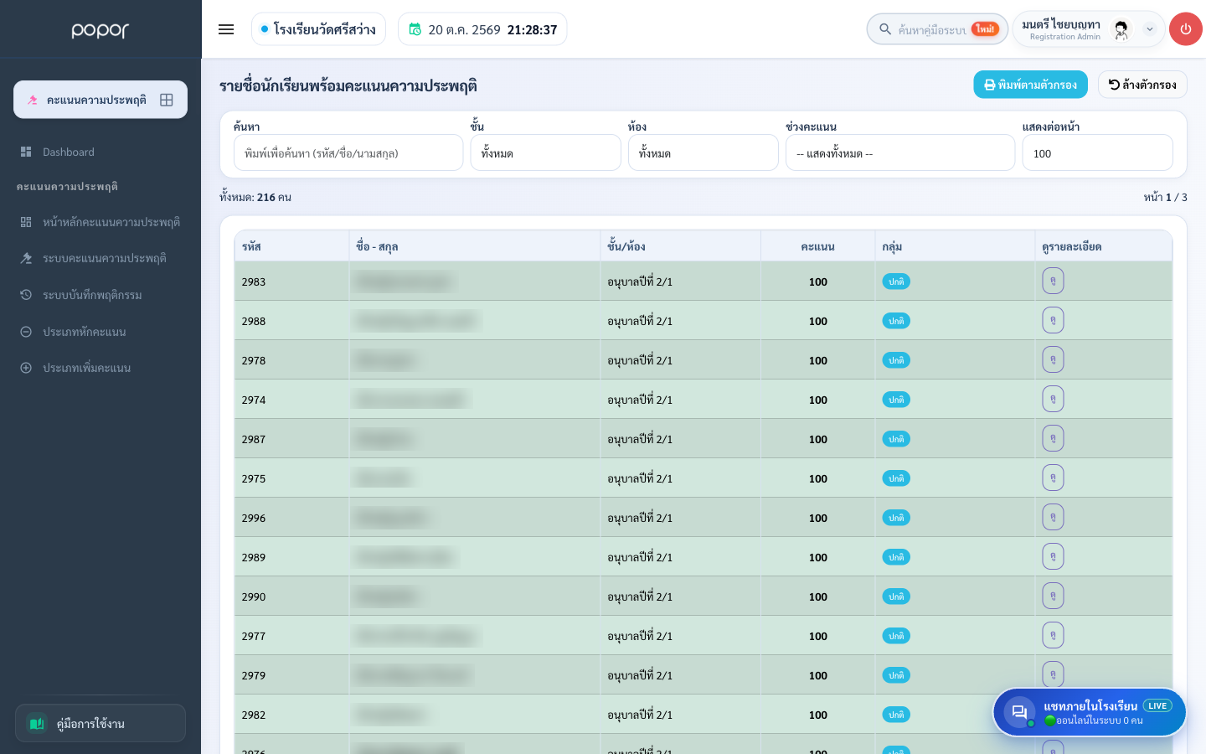View details for student 2978
1206x754 pixels.
1053,359
